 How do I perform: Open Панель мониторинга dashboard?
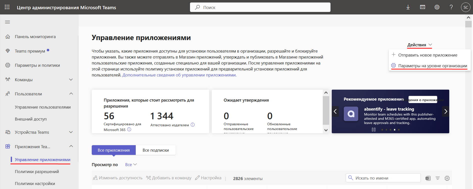tap(35, 37)
